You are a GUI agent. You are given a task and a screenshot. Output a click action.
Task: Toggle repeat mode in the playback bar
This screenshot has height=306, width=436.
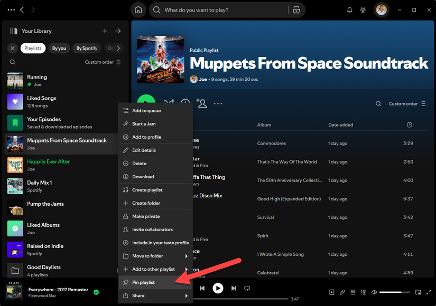click(x=247, y=288)
